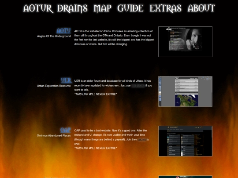Click the 'Urban Exploration Resource' subtitle

(x=54, y=86)
